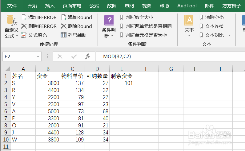Select cell C9 with value 128
This screenshot has height=151, width=245.
(x=73, y=132)
